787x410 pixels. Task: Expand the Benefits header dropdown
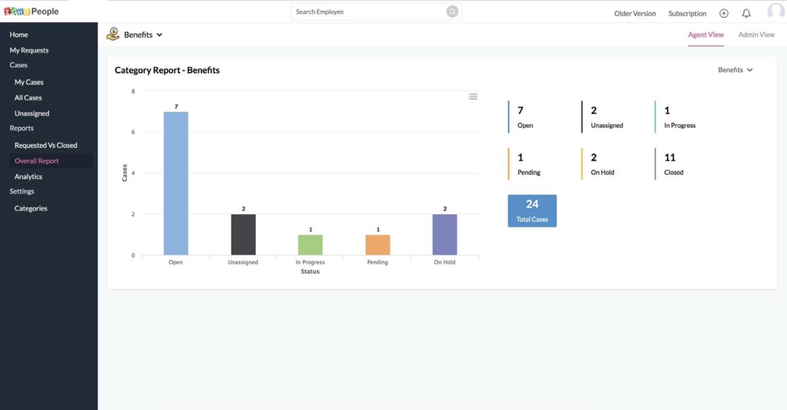pos(159,35)
